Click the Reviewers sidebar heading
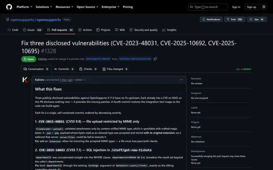The width and height of the screenshot is (273, 170). 196,79
